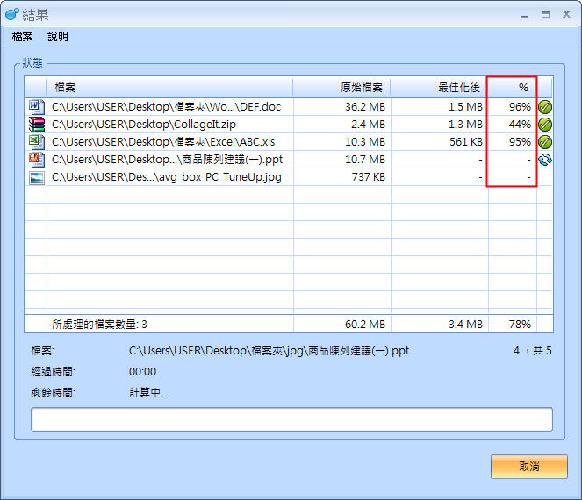The height and width of the screenshot is (500, 582).
Task: Minimize the 結果 window
Action: [526, 14]
